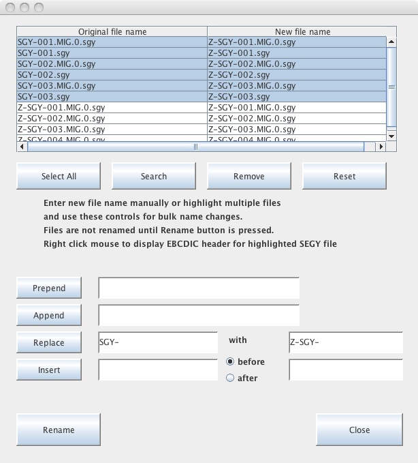The height and width of the screenshot is (463, 418).
Task: Select the SGY-002.sgy row
Action: click(x=112, y=75)
